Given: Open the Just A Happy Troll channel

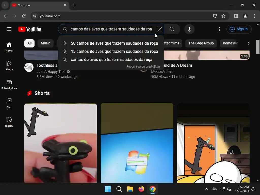Looking at the screenshot, I should [51, 72].
